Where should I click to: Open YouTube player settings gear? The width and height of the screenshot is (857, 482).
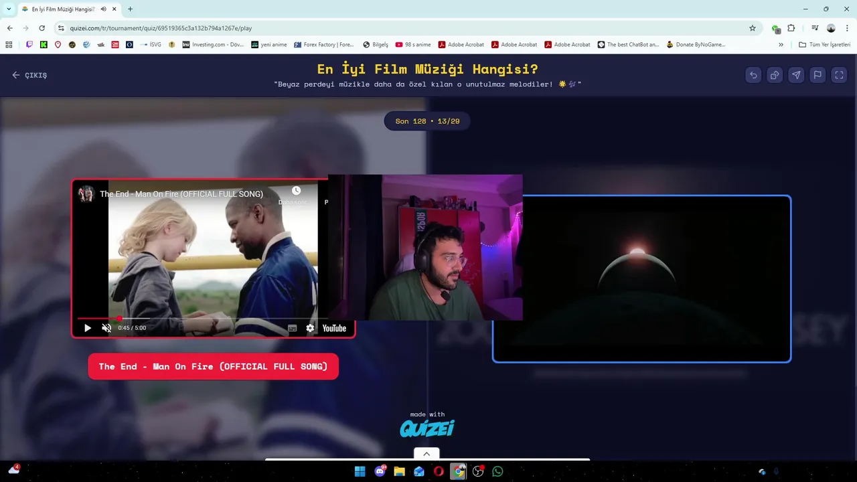pyautogui.click(x=310, y=328)
